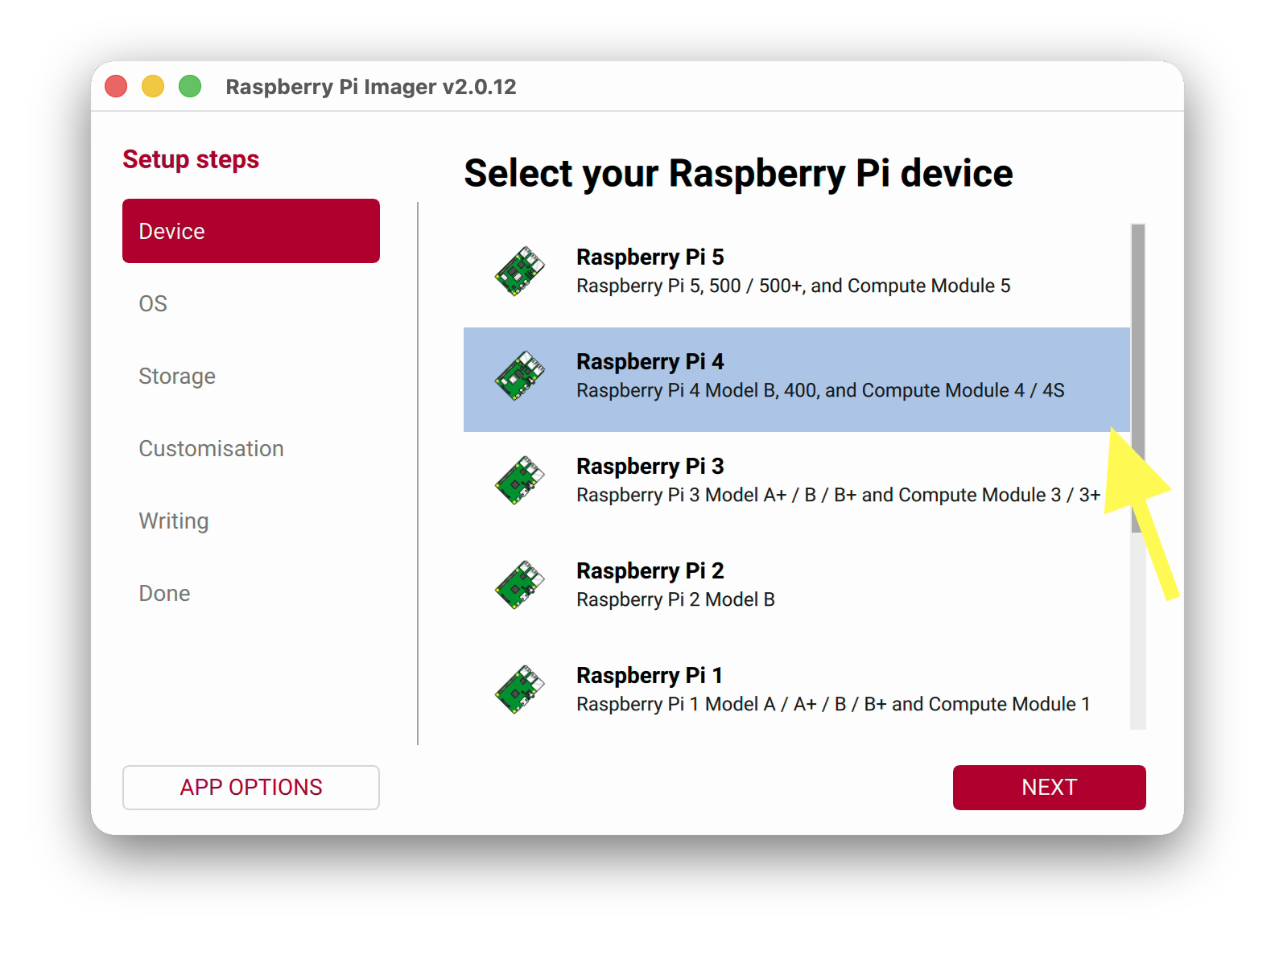Open APP OPTIONS

pyautogui.click(x=251, y=787)
